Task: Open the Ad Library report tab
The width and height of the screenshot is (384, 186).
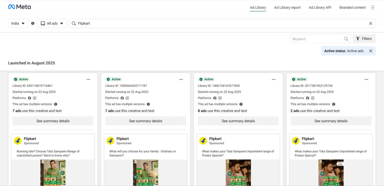Action: (x=287, y=7)
